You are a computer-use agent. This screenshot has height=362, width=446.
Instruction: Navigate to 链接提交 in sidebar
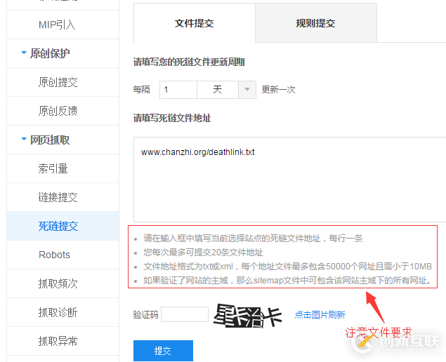click(x=58, y=197)
